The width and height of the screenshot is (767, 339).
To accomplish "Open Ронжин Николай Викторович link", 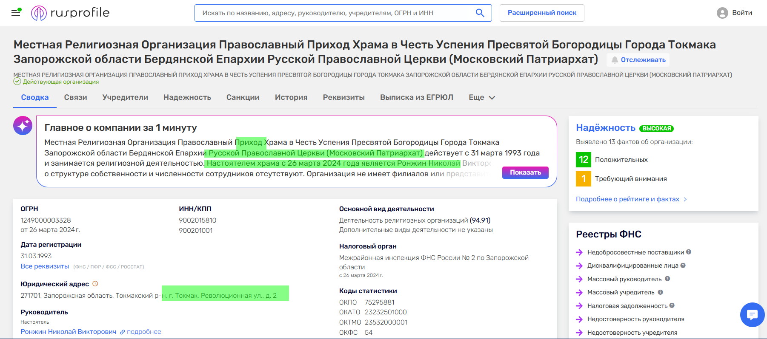I will 69,332.
